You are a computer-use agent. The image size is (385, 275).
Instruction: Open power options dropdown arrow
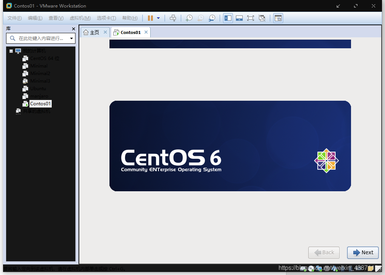[x=159, y=18]
